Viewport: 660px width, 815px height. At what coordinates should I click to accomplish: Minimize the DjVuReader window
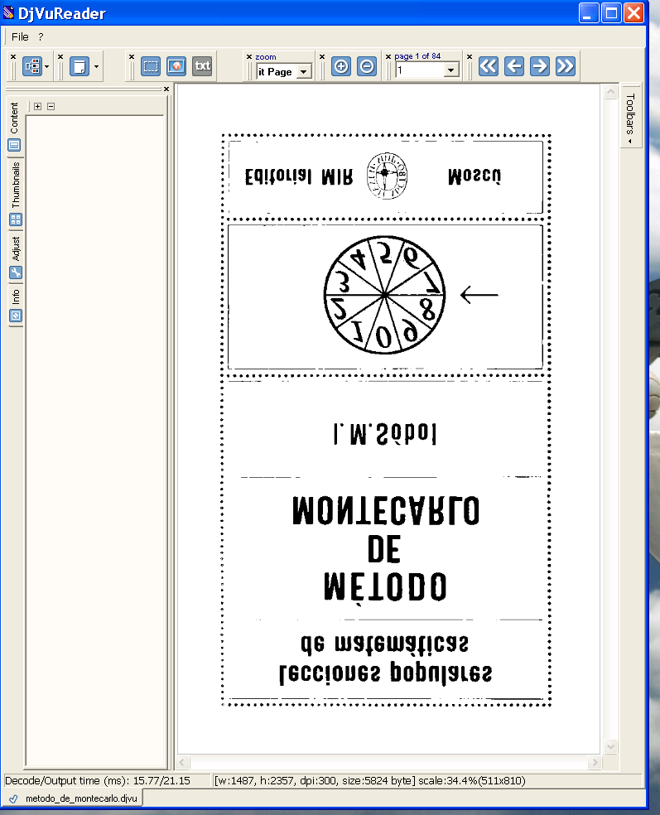click(x=589, y=13)
